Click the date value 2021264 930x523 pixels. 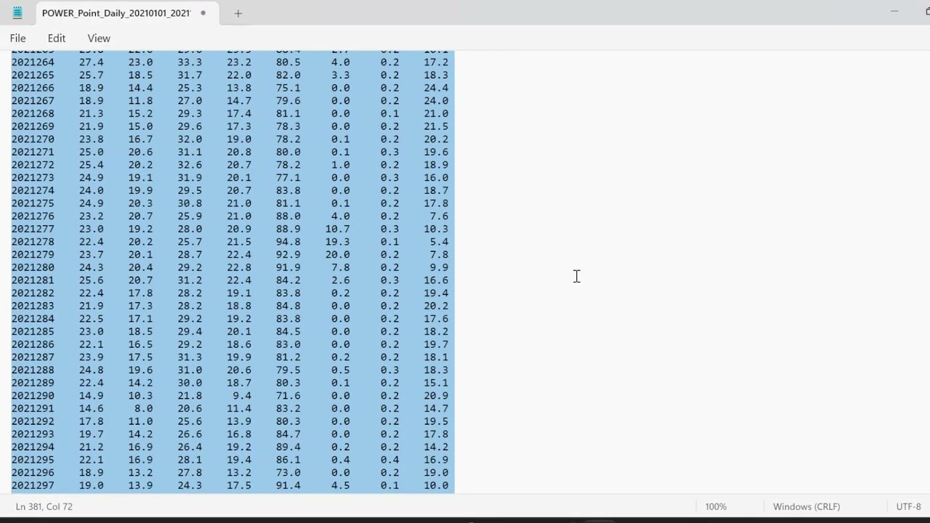pyautogui.click(x=33, y=62)
